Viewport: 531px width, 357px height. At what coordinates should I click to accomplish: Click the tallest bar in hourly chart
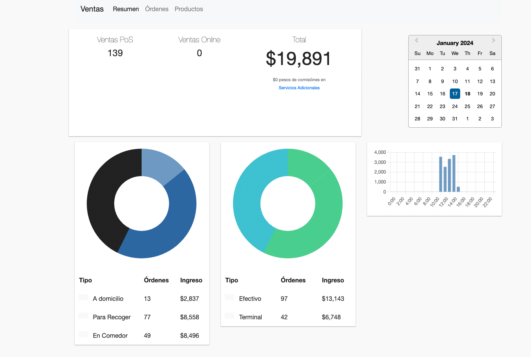pos(454,173)
